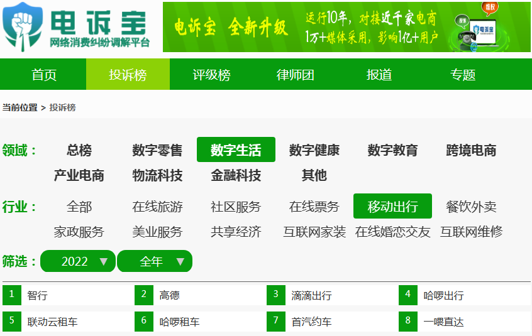Screen dimensions: 532x336
Task: Open rank 8 一喂直达 entry
Action: tap(464, 321)
